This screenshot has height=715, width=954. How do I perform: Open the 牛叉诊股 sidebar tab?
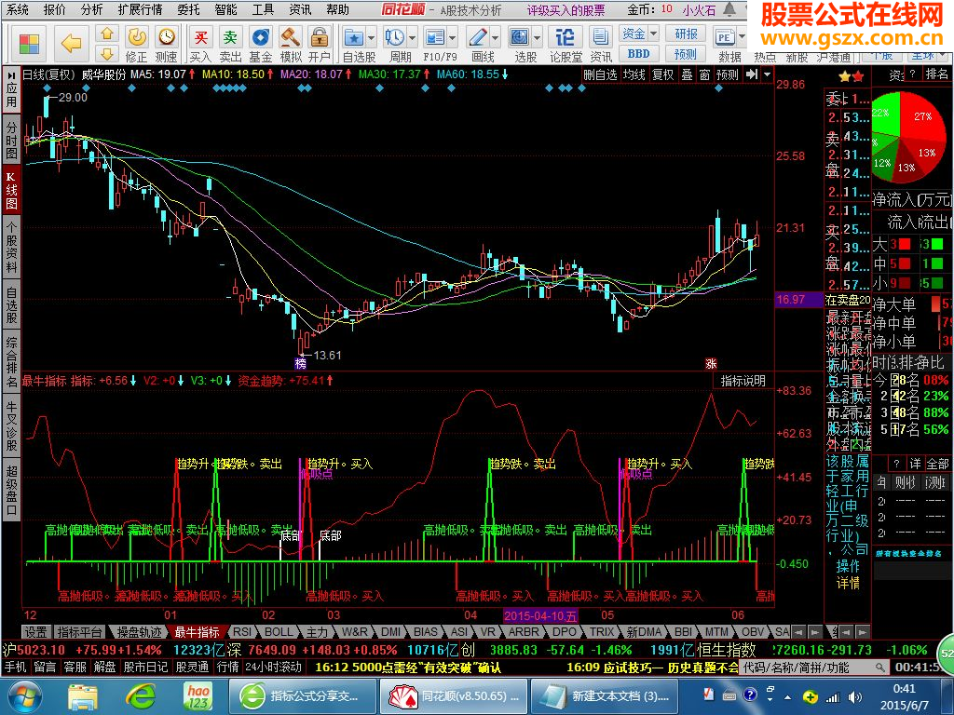[11, 425]
